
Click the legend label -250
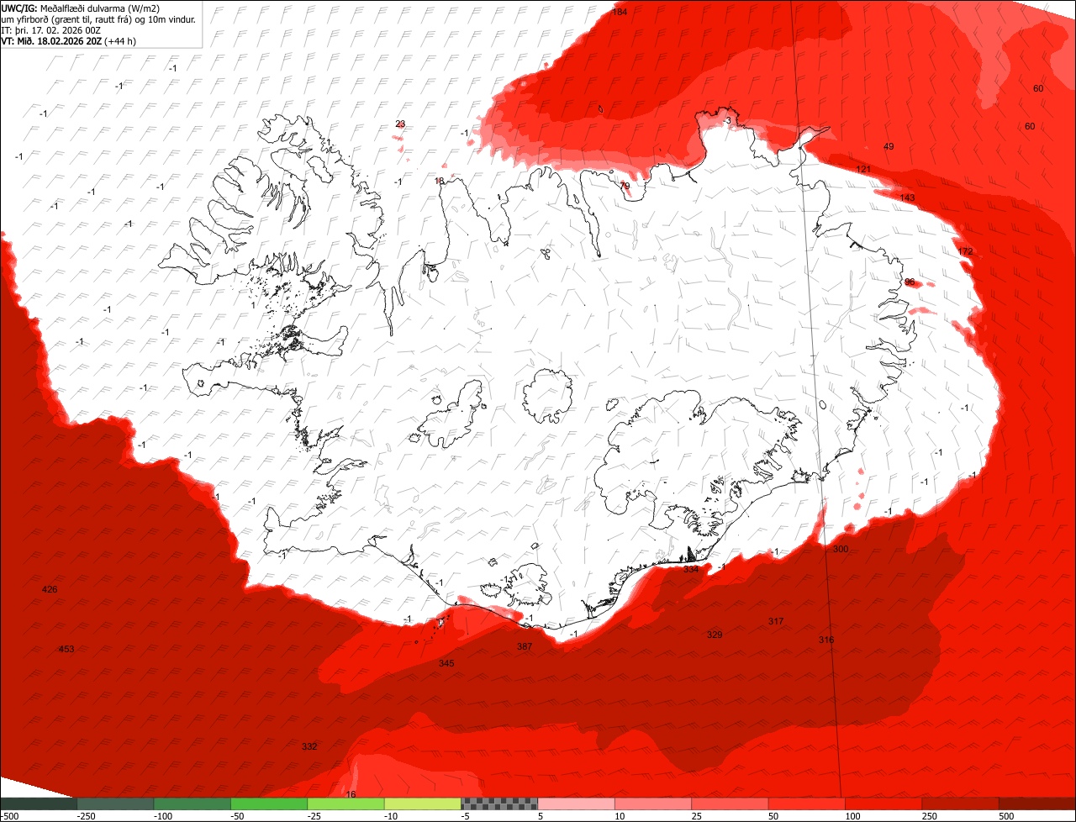(x=85, y=816)
